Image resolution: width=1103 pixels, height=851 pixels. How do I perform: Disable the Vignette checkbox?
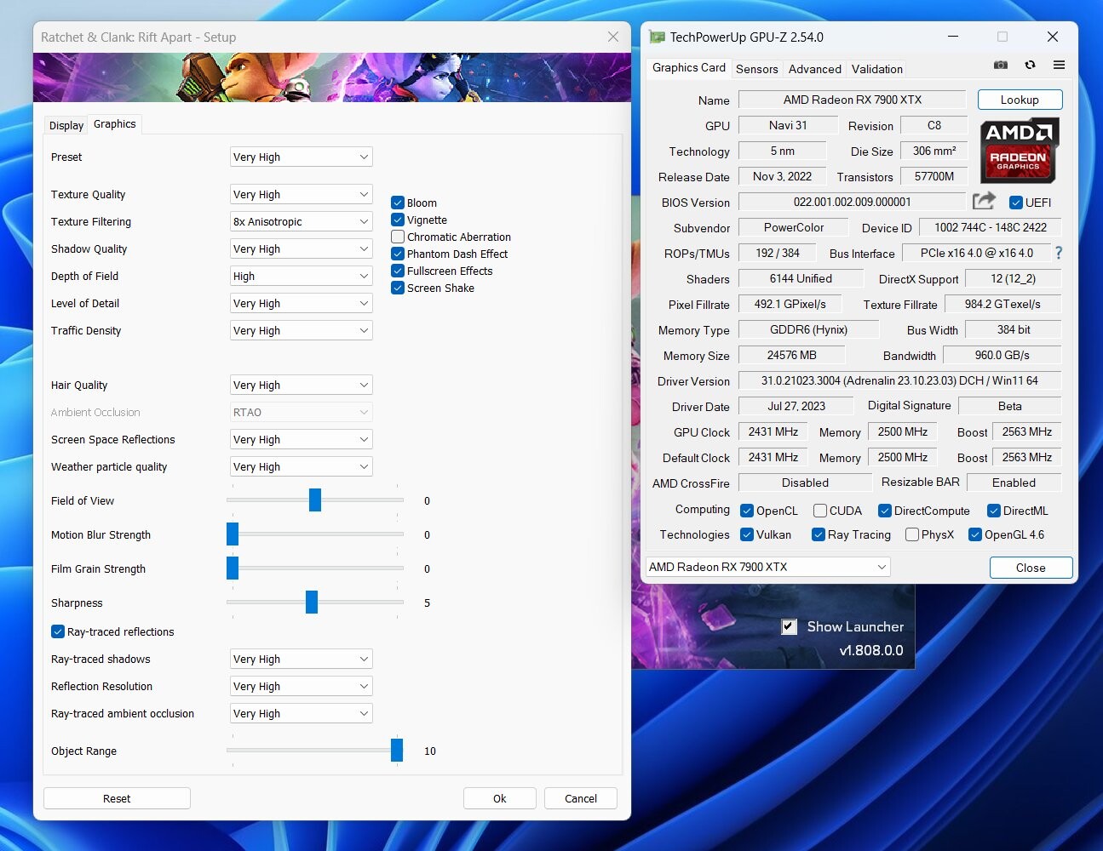coord(398,220)
